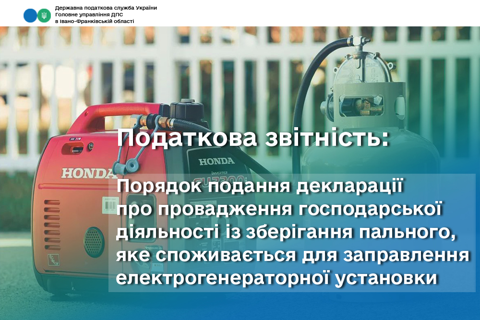Click the line 'яке споживається для заправлення'

293,255
